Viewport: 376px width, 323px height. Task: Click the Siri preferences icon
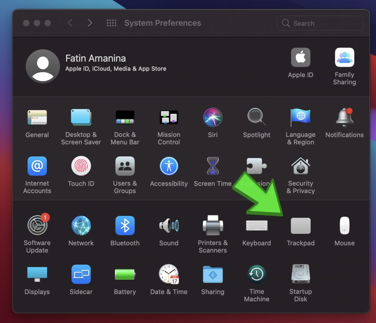point(213,118)
